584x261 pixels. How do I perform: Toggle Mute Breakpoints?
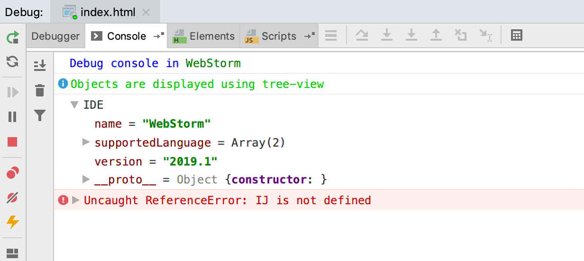click(13, 198)
